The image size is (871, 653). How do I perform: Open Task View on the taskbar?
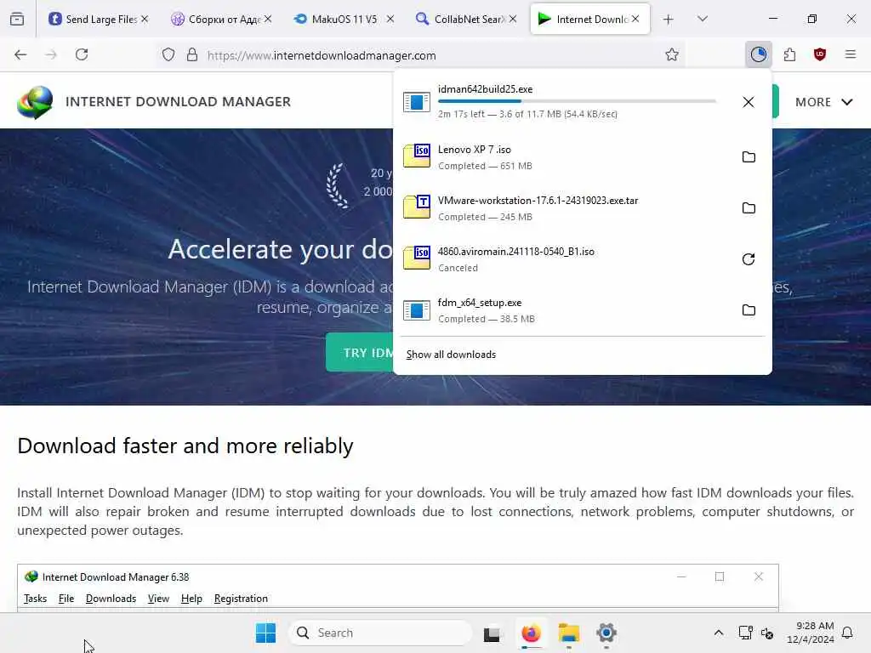(x=492, y=633)
